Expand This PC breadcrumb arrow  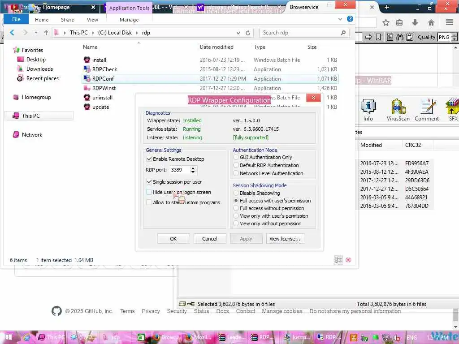tap(93, 33)
